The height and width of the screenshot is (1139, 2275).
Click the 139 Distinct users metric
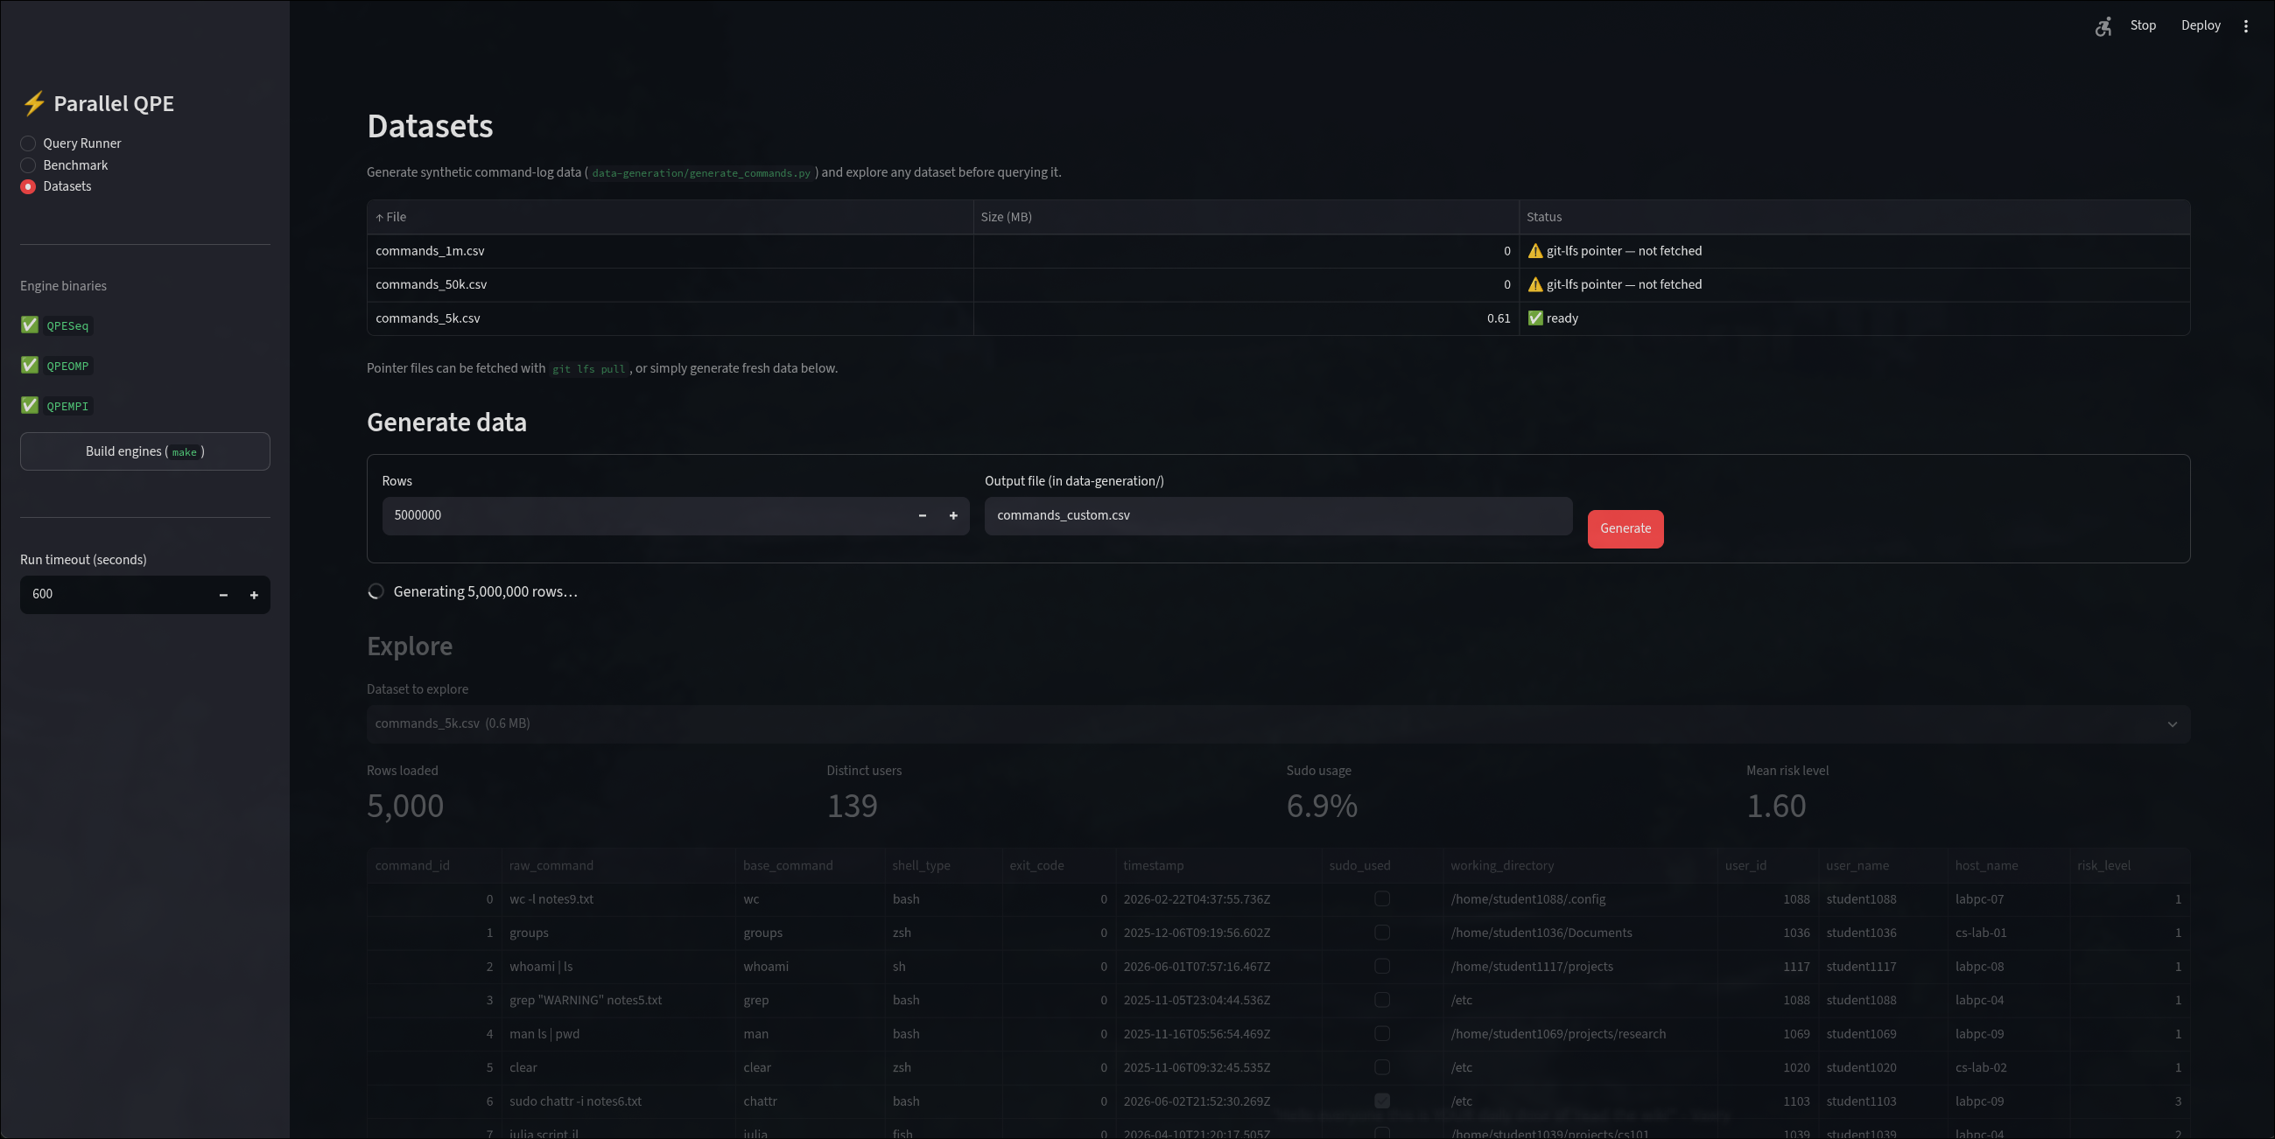[852, 806]
